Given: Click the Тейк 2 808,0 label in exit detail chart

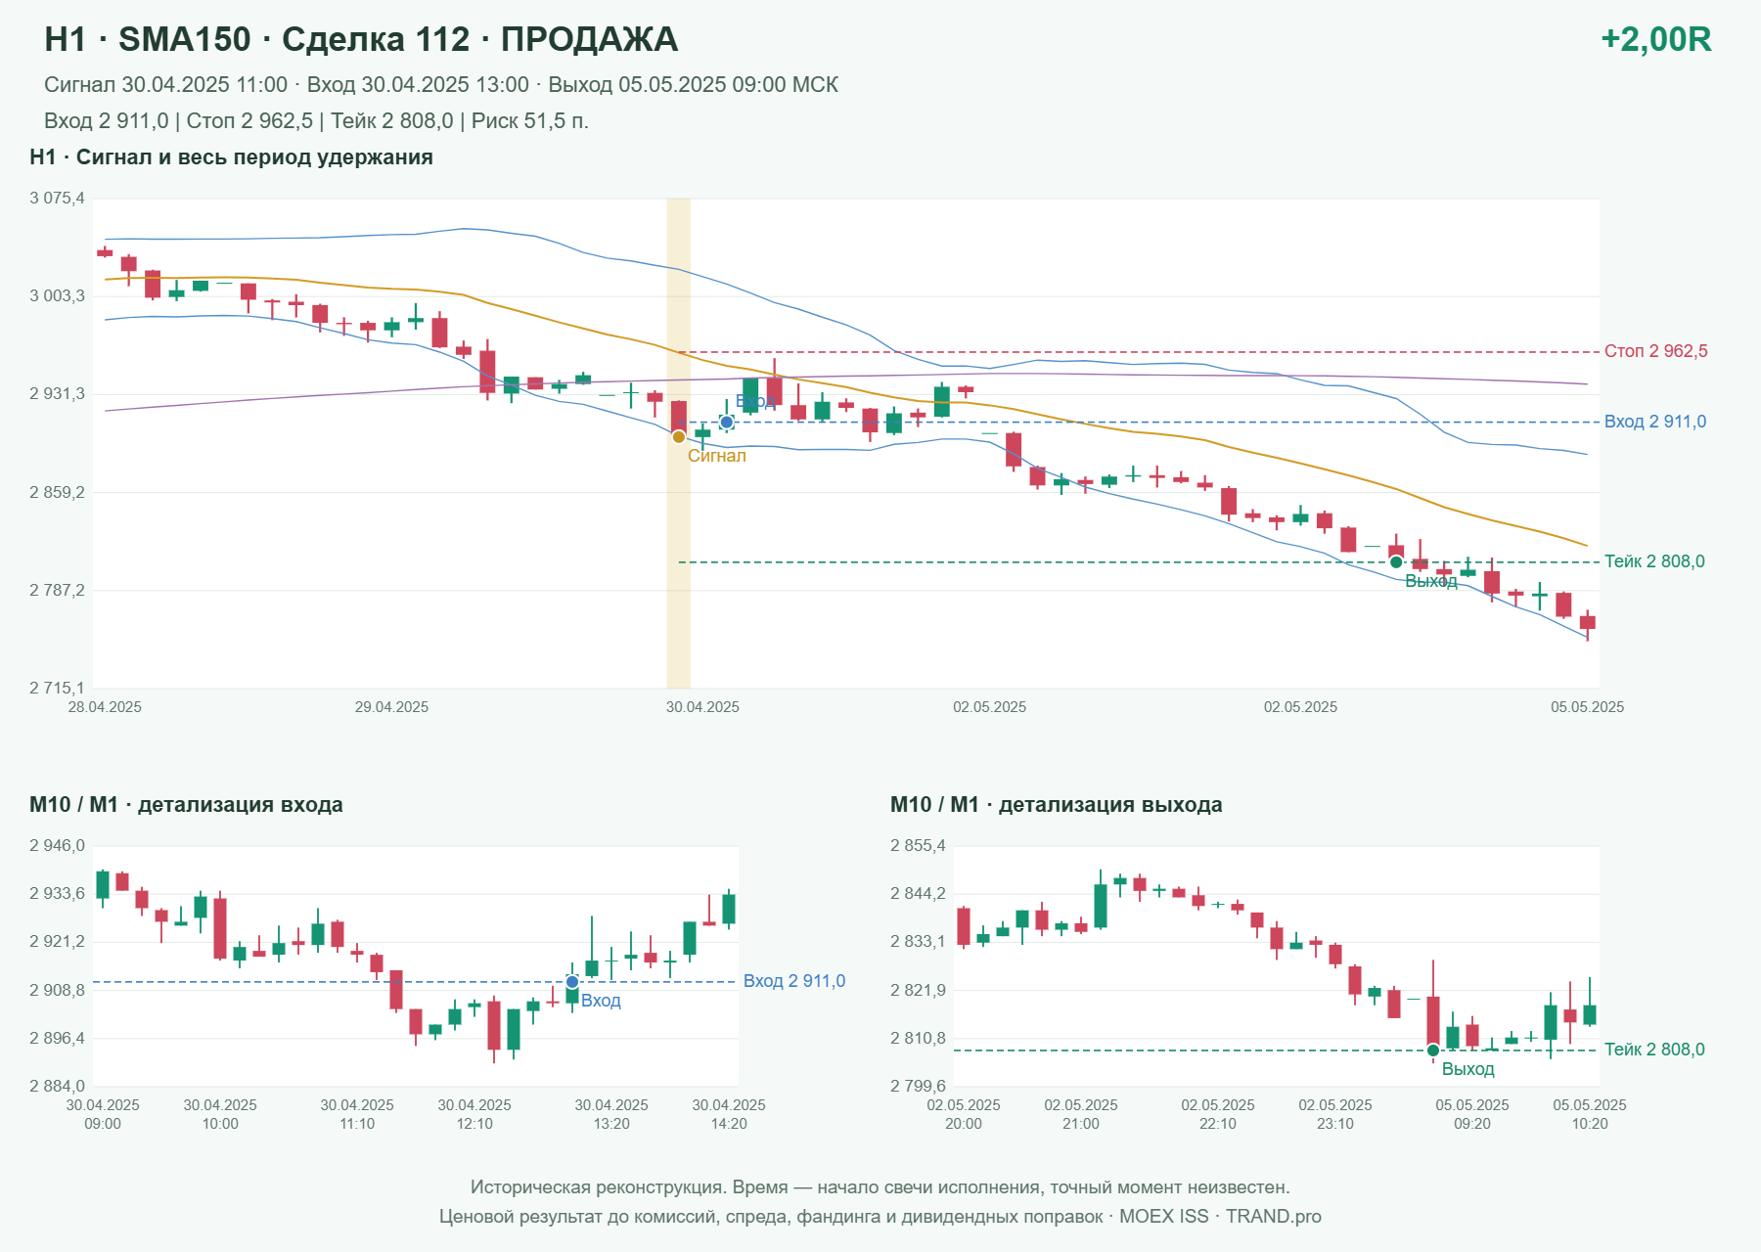Looking at the screenshot, I should [1654, 1050].
